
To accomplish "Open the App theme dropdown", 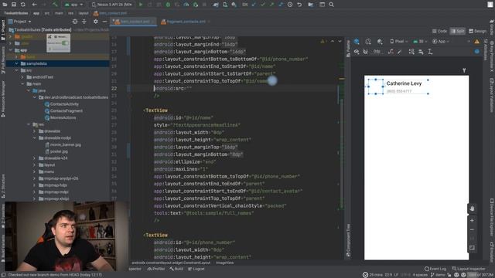I will point(440,41).
